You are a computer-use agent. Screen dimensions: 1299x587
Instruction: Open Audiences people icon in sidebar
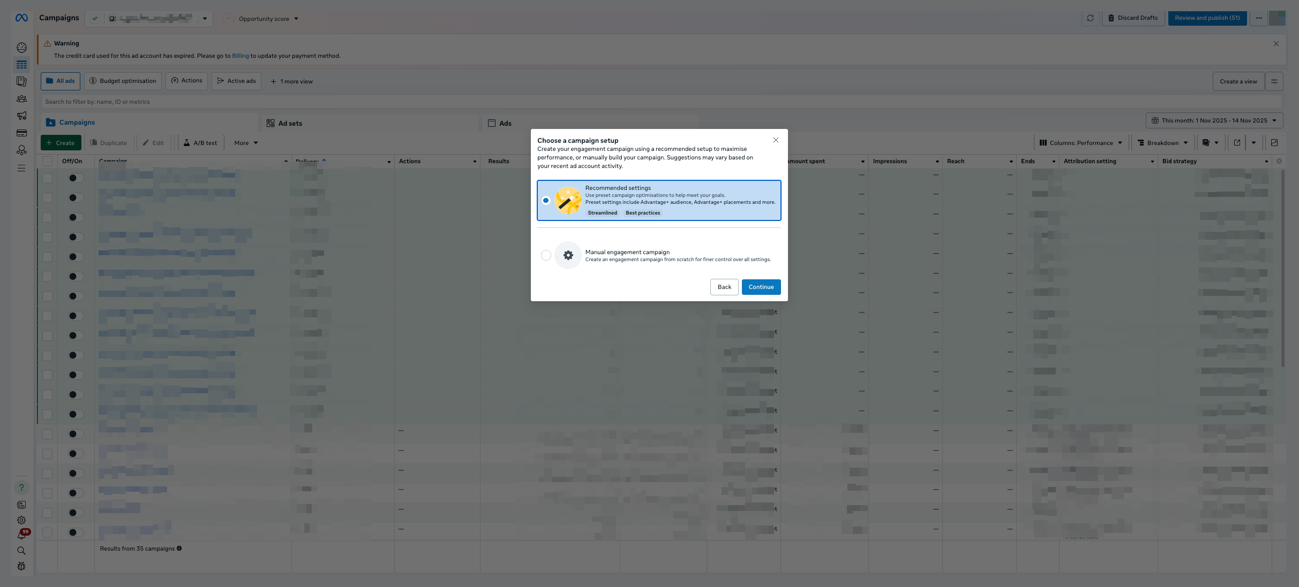coord(21,99)
